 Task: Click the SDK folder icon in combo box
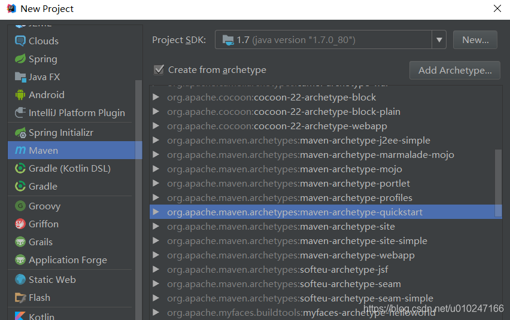tap(227, 40)
